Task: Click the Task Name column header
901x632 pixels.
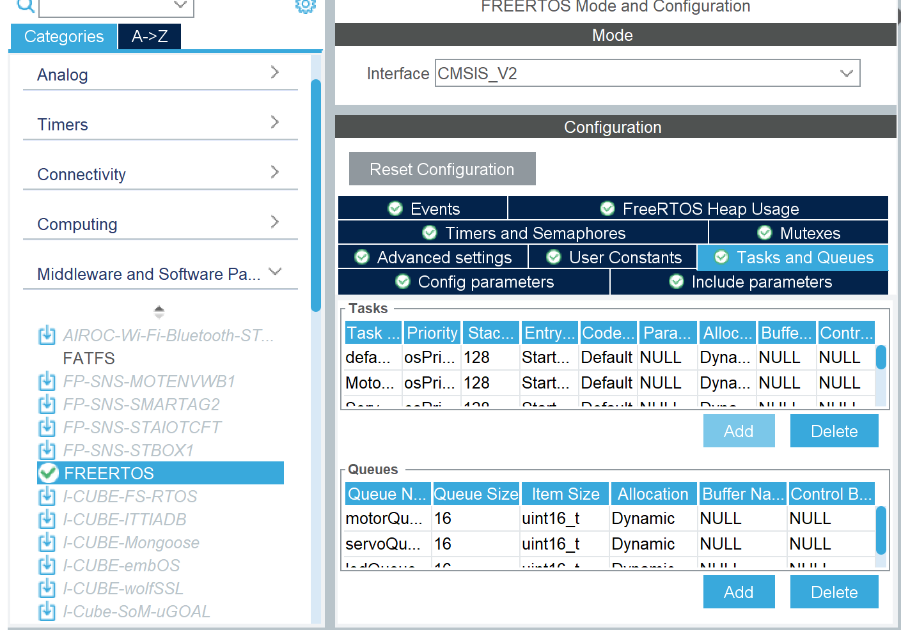Action: pyautogui.click(x=373, y=332)
